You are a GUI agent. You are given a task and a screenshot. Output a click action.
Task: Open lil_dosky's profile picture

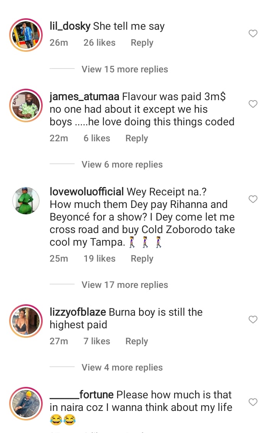pyautogui.click(x=26, y=35)
